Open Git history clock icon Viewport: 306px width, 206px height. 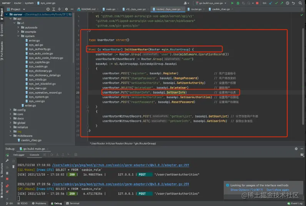pyautogui.click(x=288, y=3)
